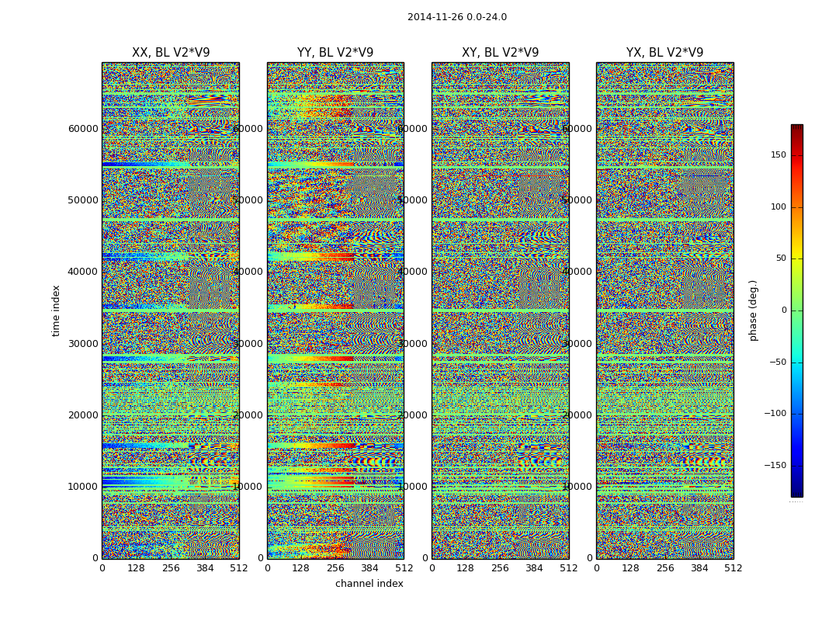Click the 512 tick label under YX plot
Viewport: 815px width, 621px height.
(x=733, y=568)
